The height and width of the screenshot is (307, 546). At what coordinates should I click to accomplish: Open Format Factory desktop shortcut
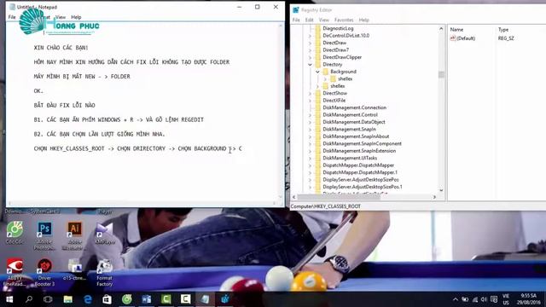tap(104, 273)
